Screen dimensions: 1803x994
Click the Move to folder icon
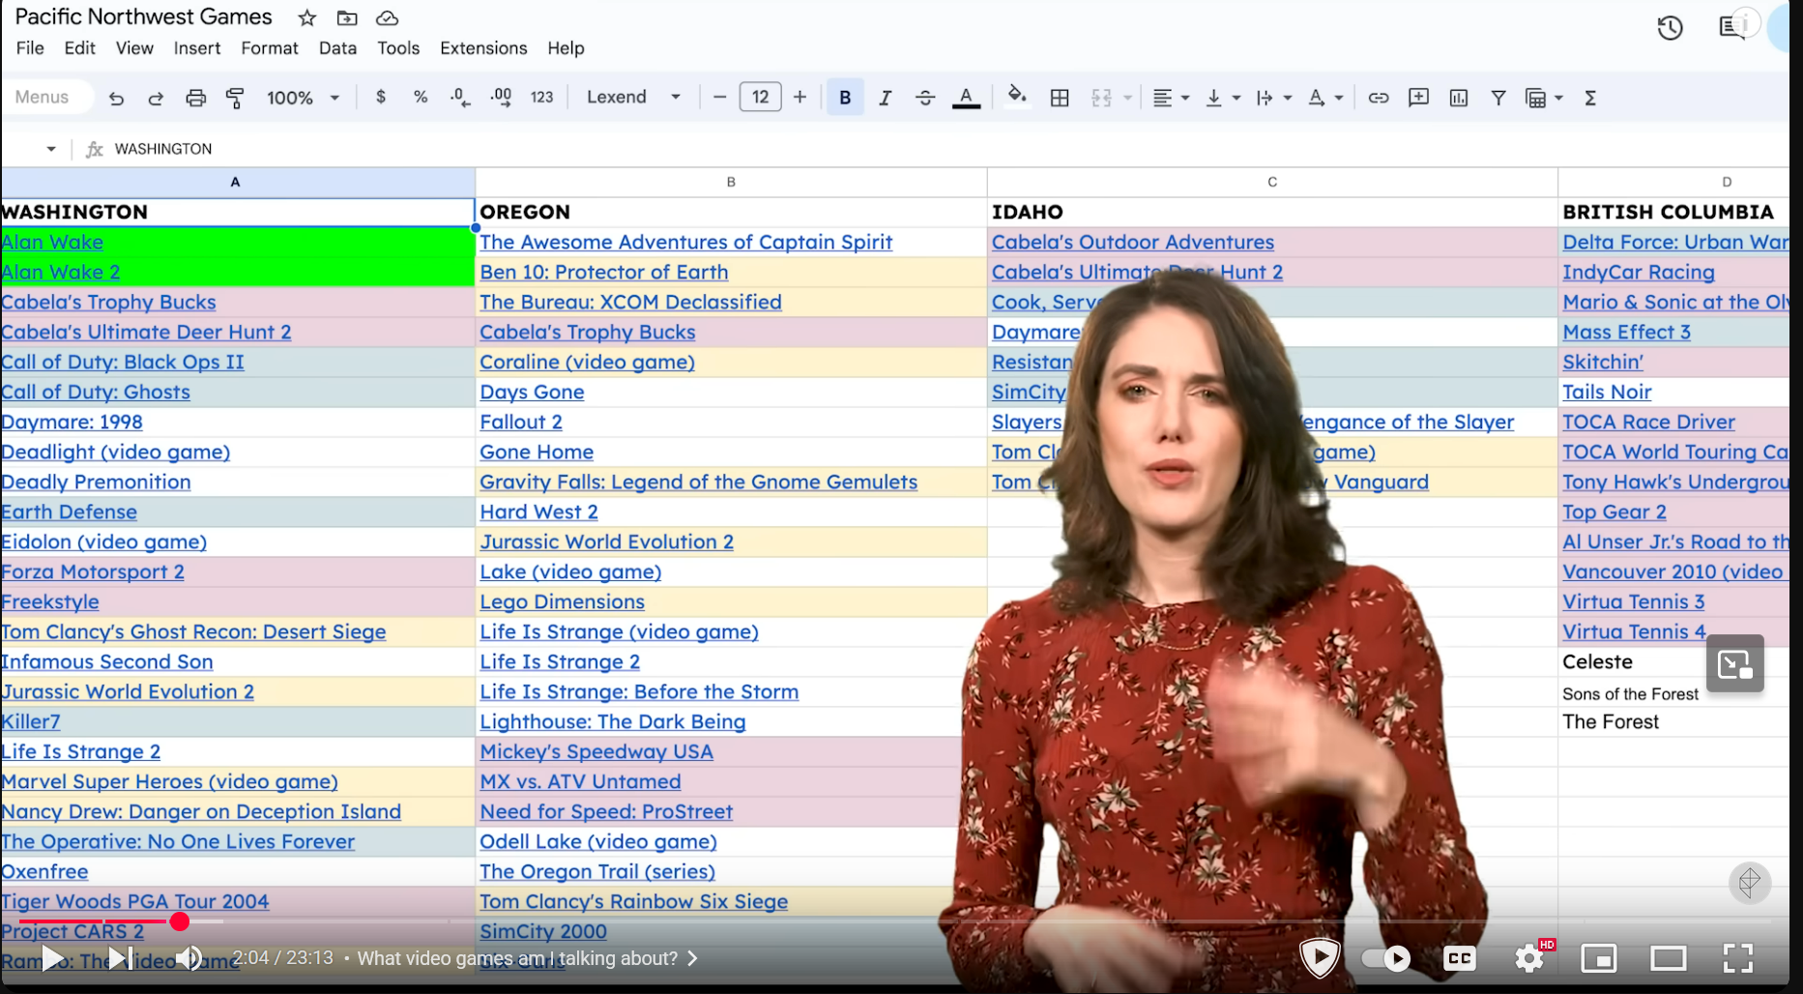pos(347,17)
